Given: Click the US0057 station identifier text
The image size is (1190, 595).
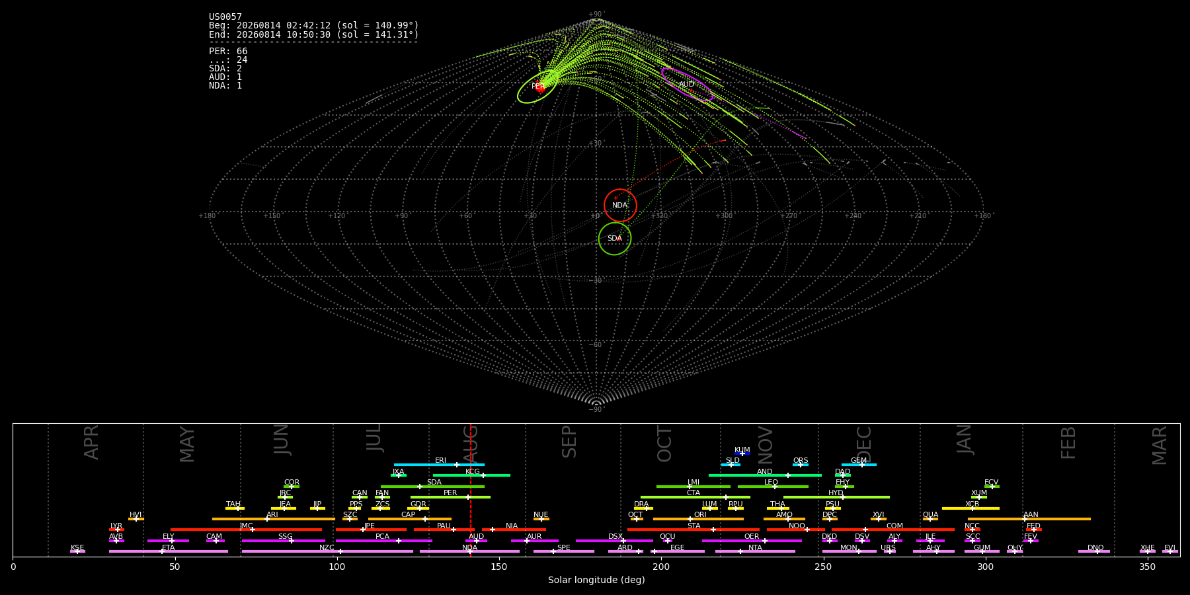Looking at the screenshot, I should [225, 17].
